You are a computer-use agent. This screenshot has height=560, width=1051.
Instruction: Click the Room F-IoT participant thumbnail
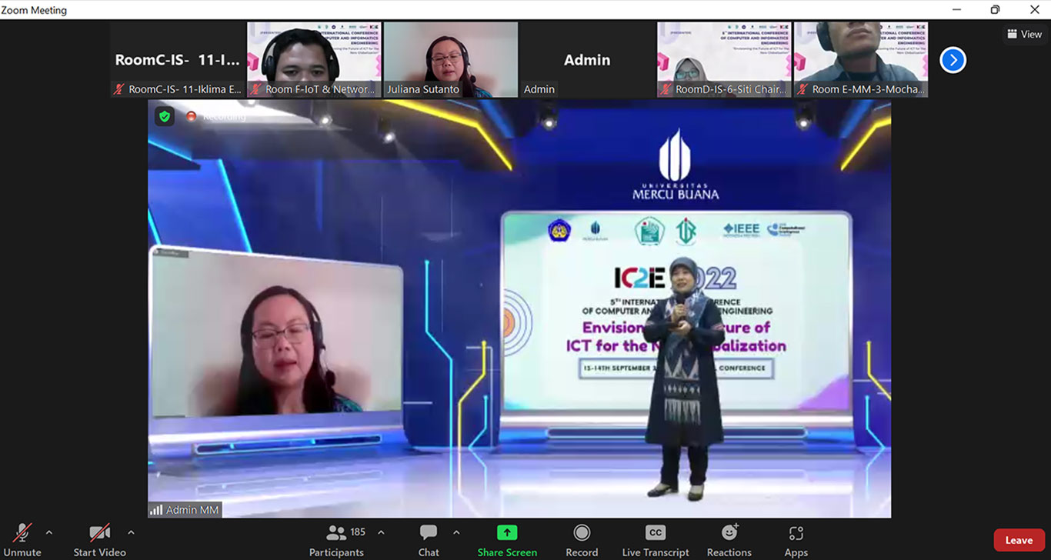point(313,59)
